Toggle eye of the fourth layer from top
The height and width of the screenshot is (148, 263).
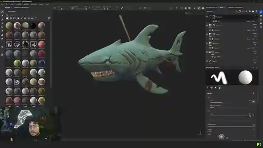pyautogui.click(x=207, y=43)
